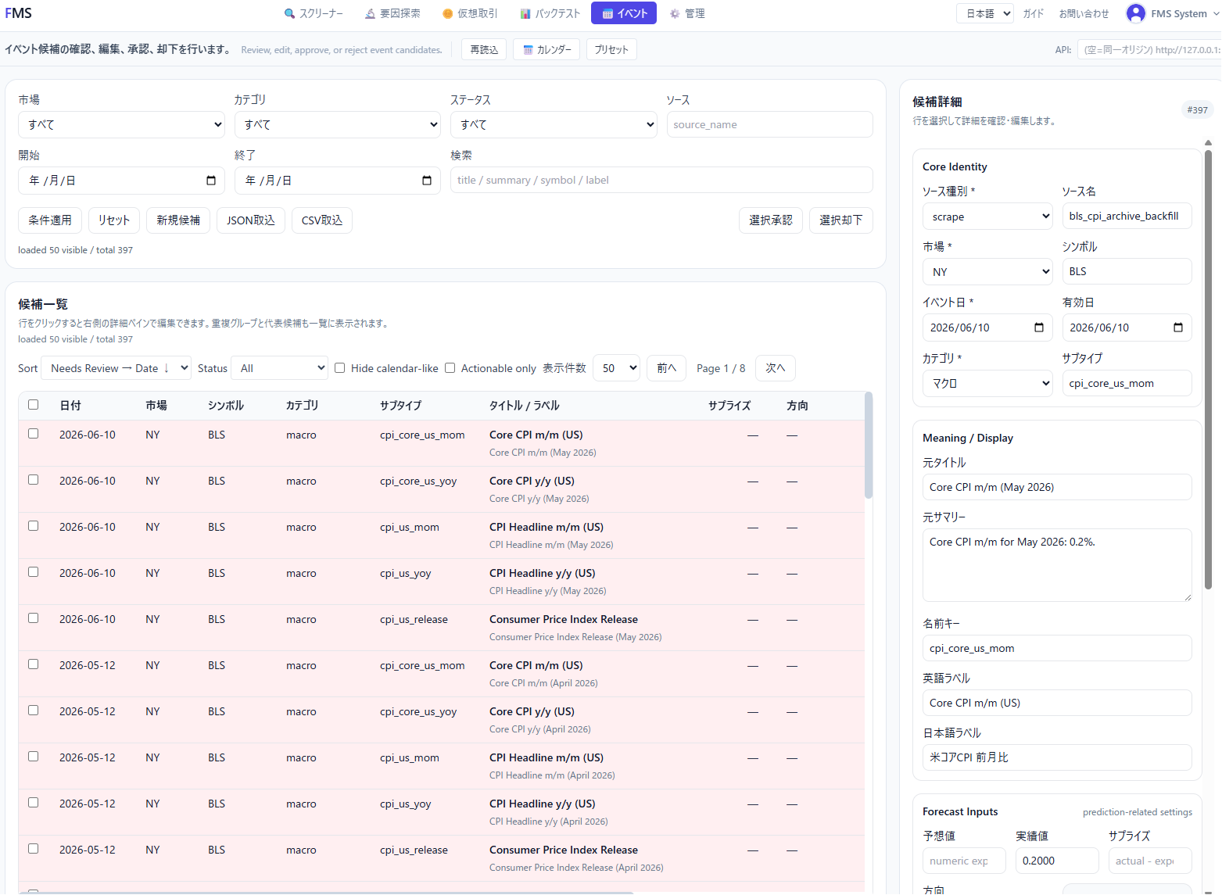Viewport: 1222px width, 895px height.
Task: Open the Sort Needs Review dropdown
Action: pos(116,368)
